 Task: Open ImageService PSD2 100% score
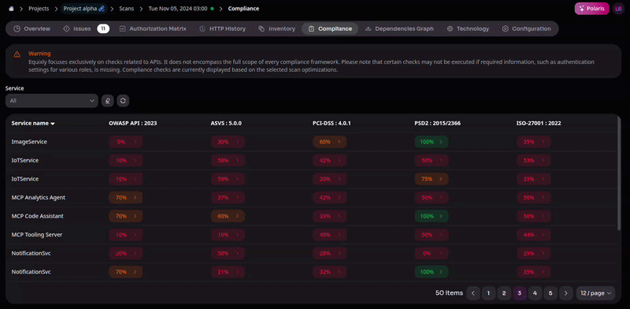click(x=432, y=142)
